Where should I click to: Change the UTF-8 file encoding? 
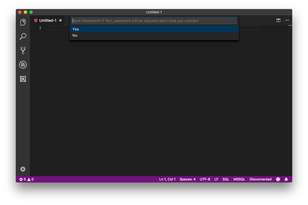(x=205, y=179)
